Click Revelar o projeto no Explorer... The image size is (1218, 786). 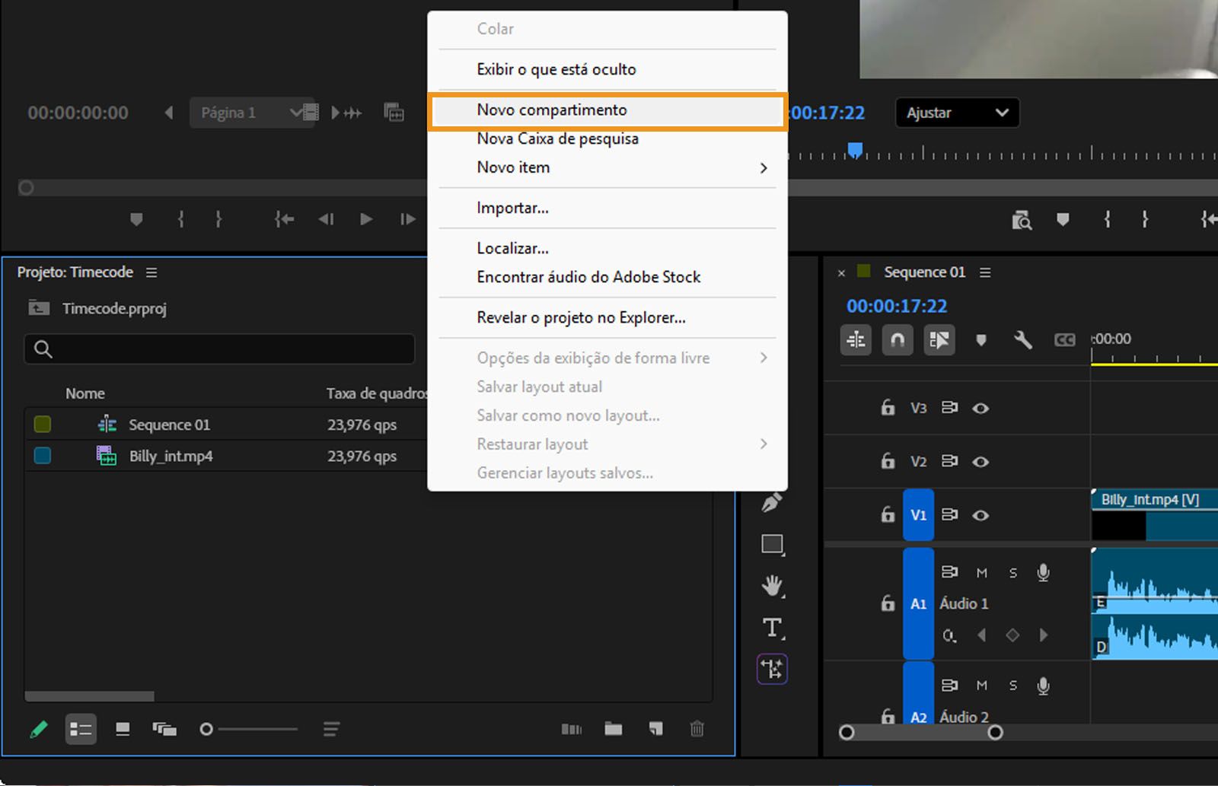(581, 317)
